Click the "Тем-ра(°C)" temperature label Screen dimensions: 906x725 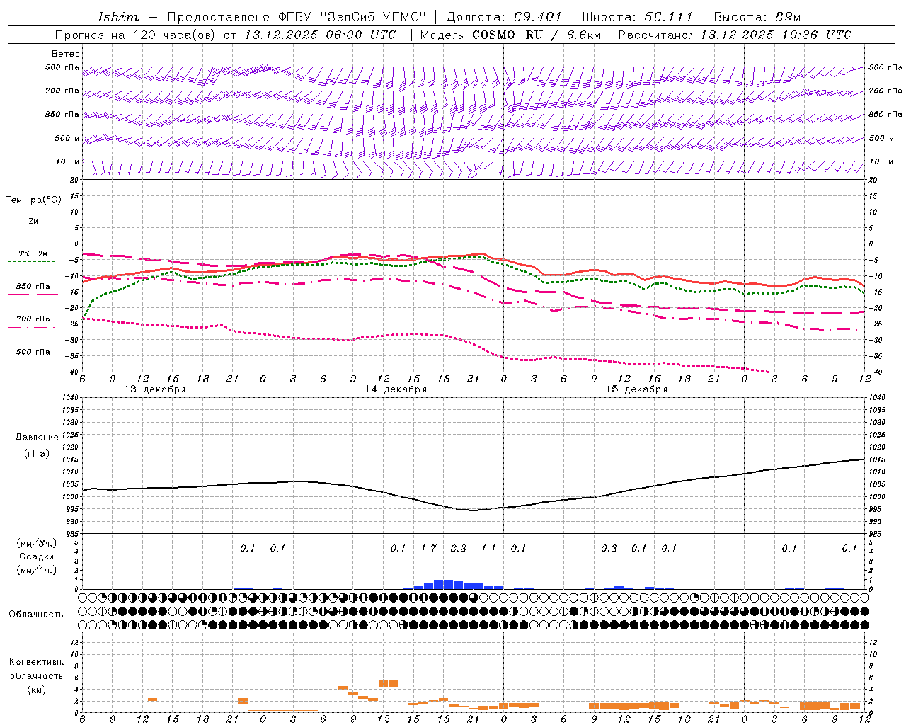[x=33, y=200]
